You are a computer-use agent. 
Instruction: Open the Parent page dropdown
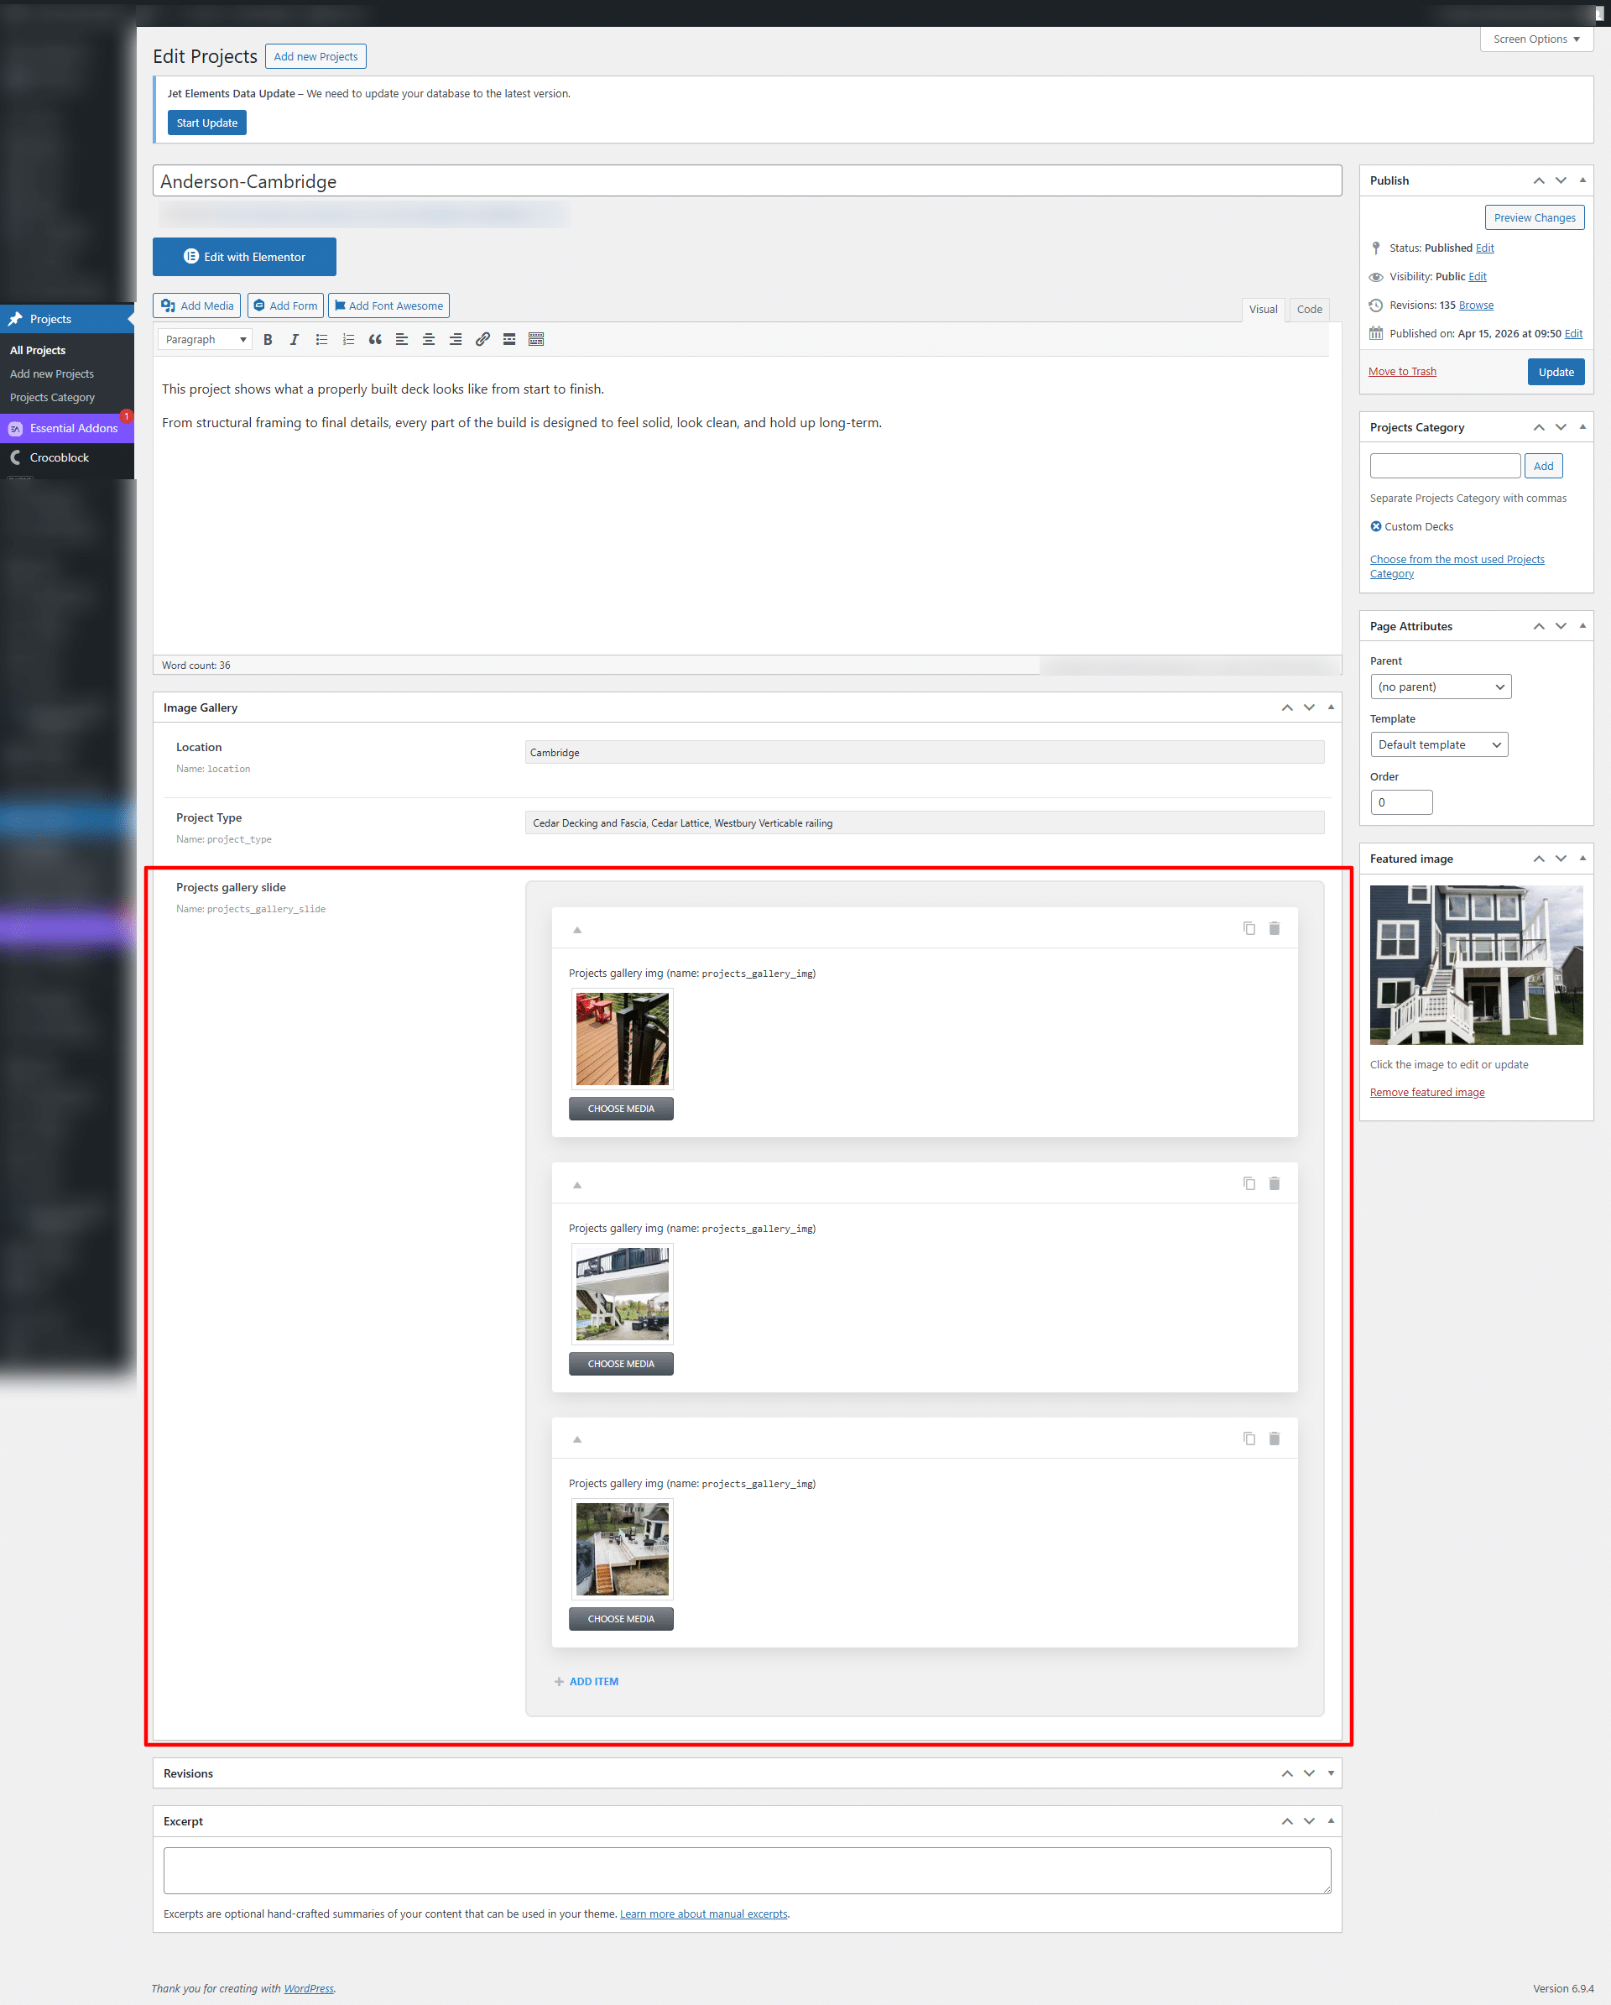click(x=1439, y=687)
